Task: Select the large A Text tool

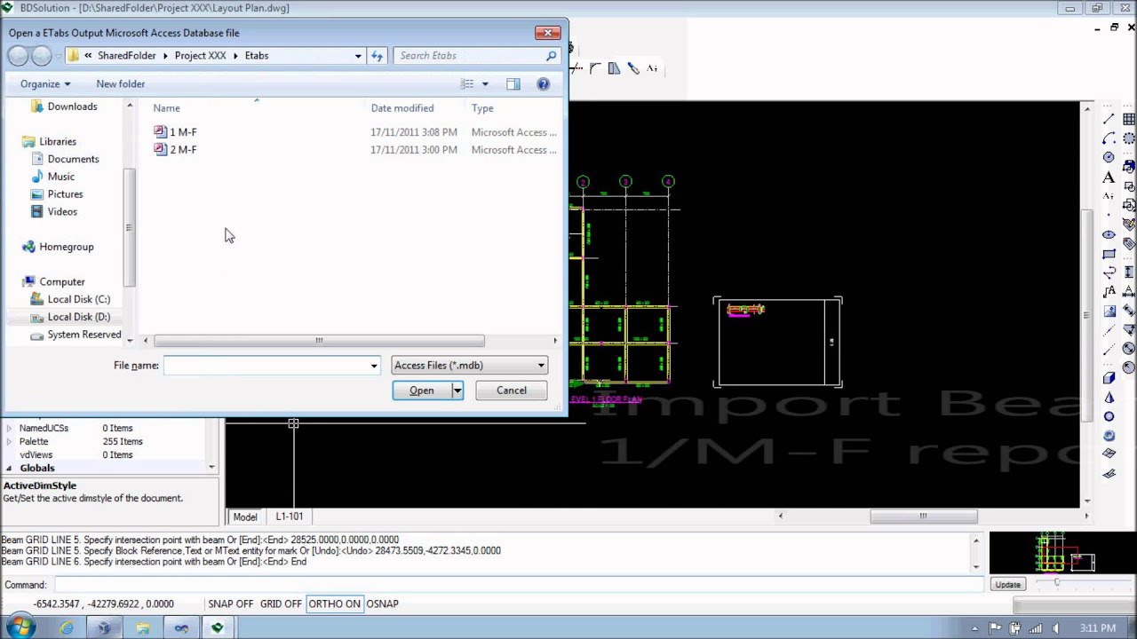Action: click(x=1109, y=177)
